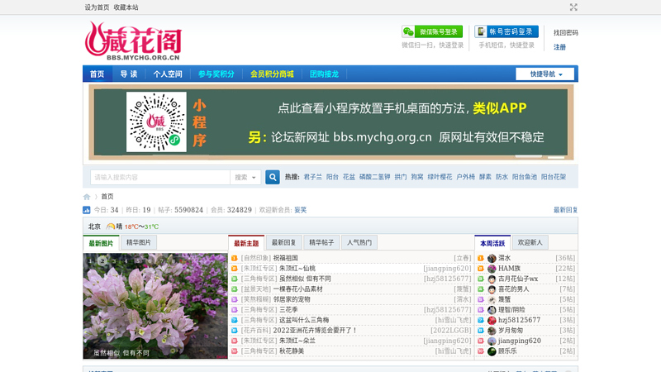Click the blue statistics chart icon

click(87, 210)
